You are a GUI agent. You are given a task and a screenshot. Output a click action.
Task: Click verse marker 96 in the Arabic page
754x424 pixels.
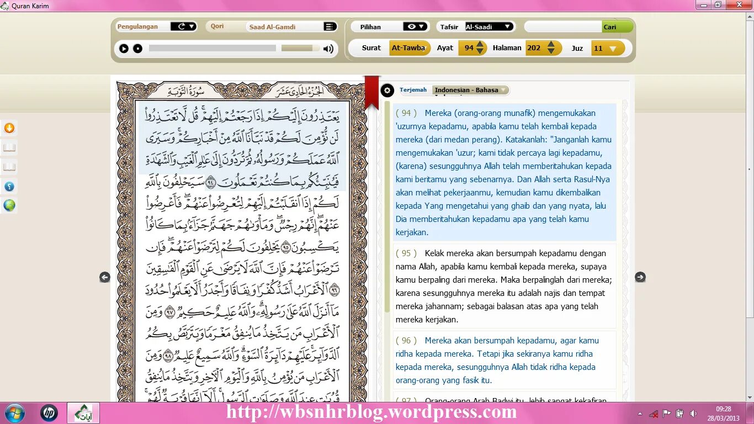pyautogui.click(x=335, y=289)
